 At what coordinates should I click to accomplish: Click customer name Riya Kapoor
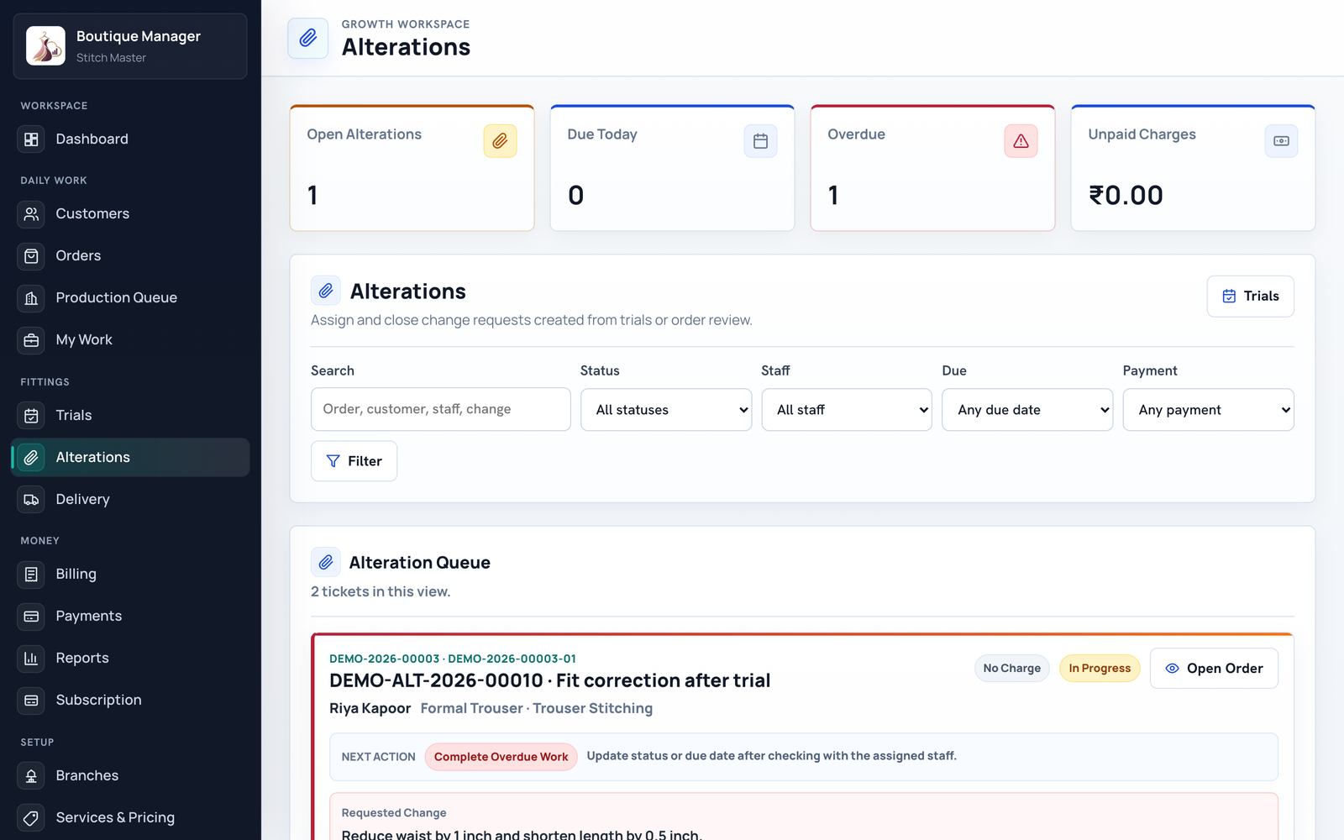tap(370, 708)
